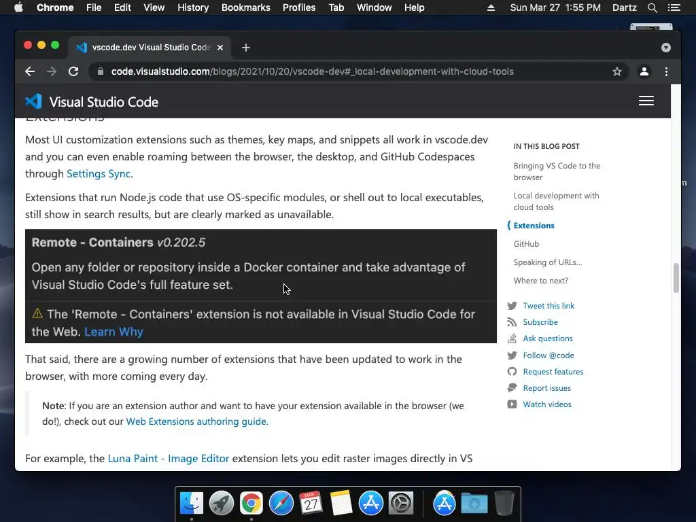696x522 pixels.
Task: Close the vscode.dev tab
Action: point(220,48)
